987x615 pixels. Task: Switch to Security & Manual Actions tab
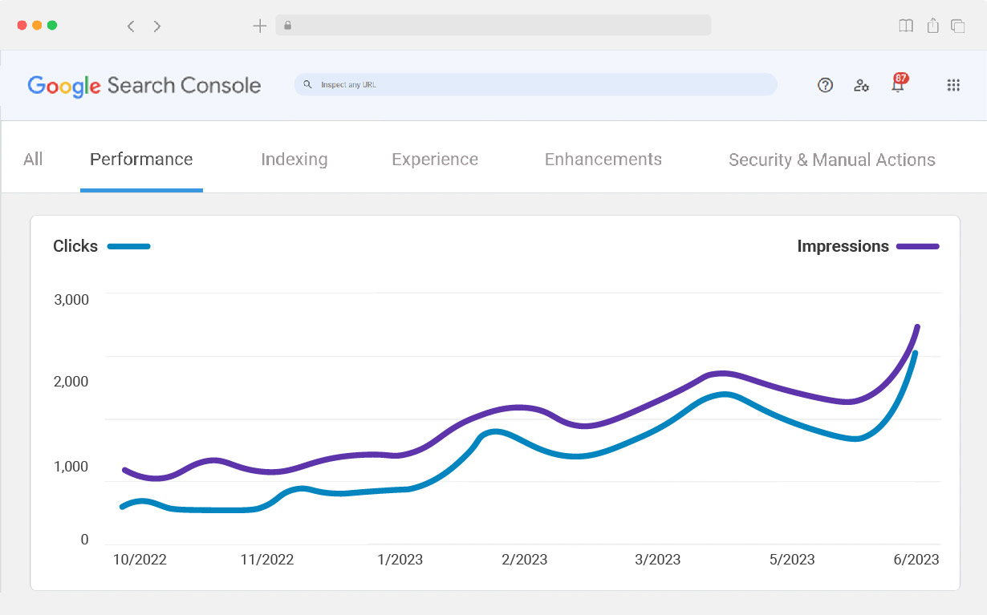832,160
